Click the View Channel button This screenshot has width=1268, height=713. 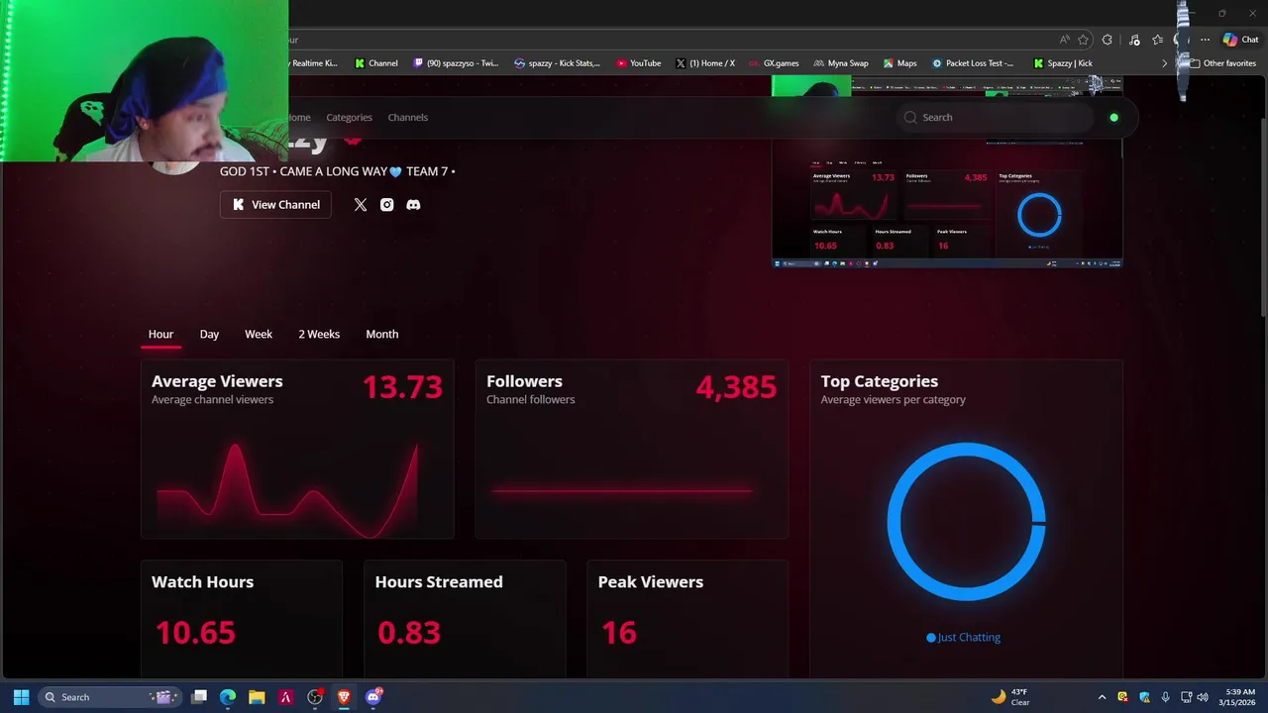[275, 205]
